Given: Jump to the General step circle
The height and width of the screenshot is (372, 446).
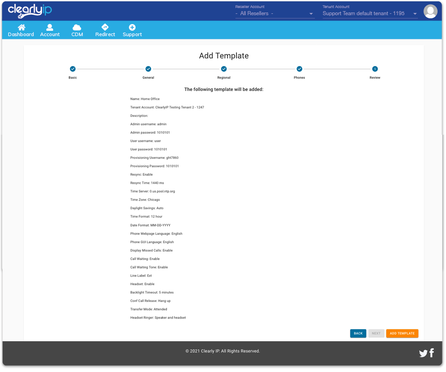Looking at the screenshot, I should point(148,69).
